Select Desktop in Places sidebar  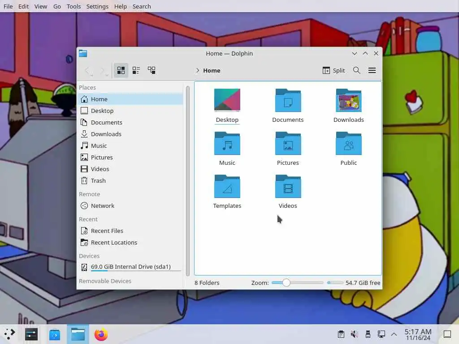(x=130, y=111)
